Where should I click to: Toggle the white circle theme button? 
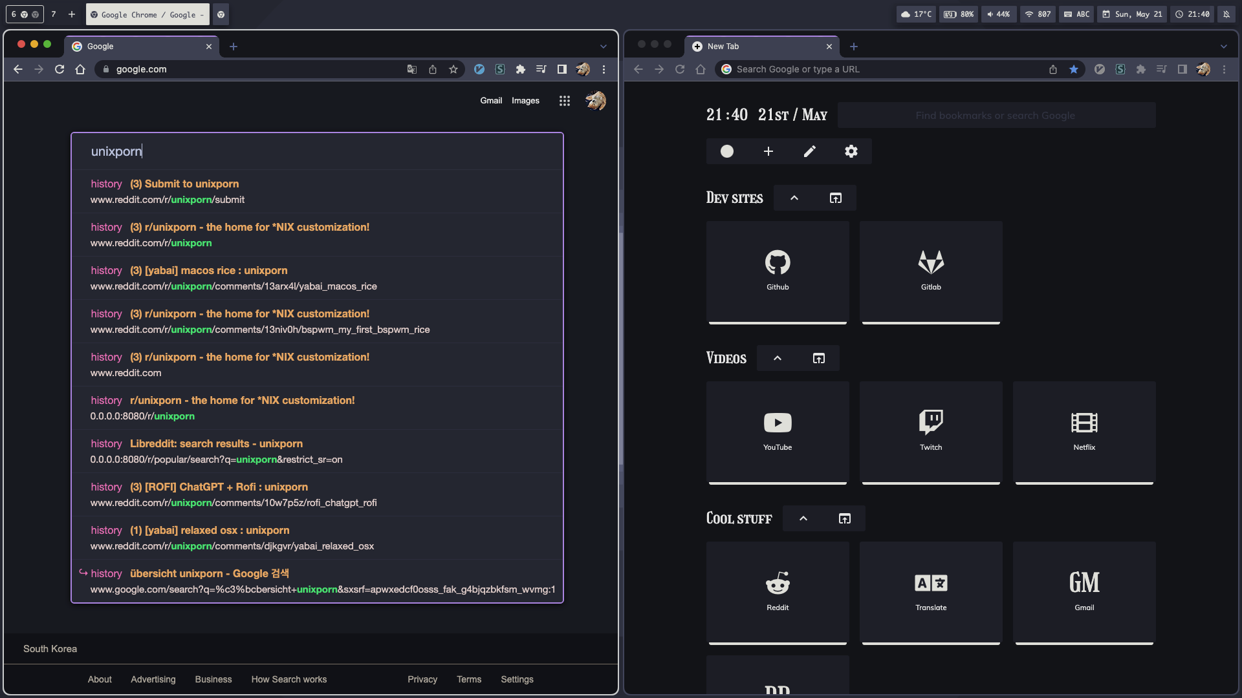pyautogui.click(x=726, y=151)
